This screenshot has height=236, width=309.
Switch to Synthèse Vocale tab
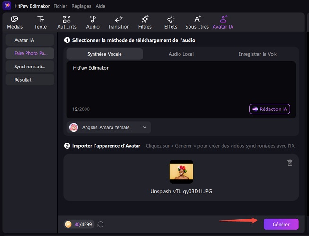pos(104,54)
